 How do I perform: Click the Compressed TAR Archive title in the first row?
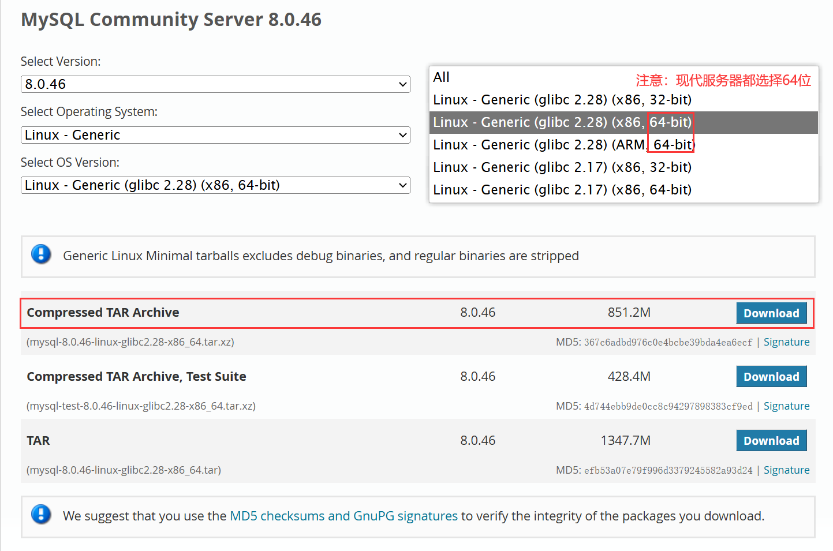pos(103,313)
